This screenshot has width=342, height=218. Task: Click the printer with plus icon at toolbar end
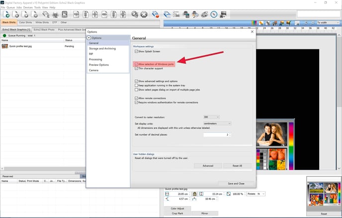pyautogui.click(x=223, y=14)
